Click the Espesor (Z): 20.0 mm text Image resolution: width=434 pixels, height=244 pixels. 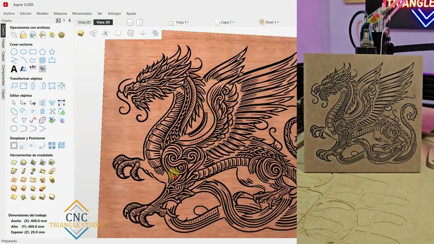coord(28,232)
